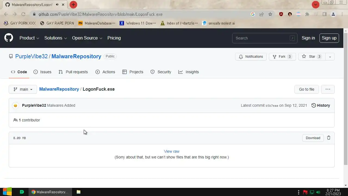The width and height of the screenshot is (348, 196).
Task: Click the extension avatar icon with curly hair
Action: click(x=290, y=14)
